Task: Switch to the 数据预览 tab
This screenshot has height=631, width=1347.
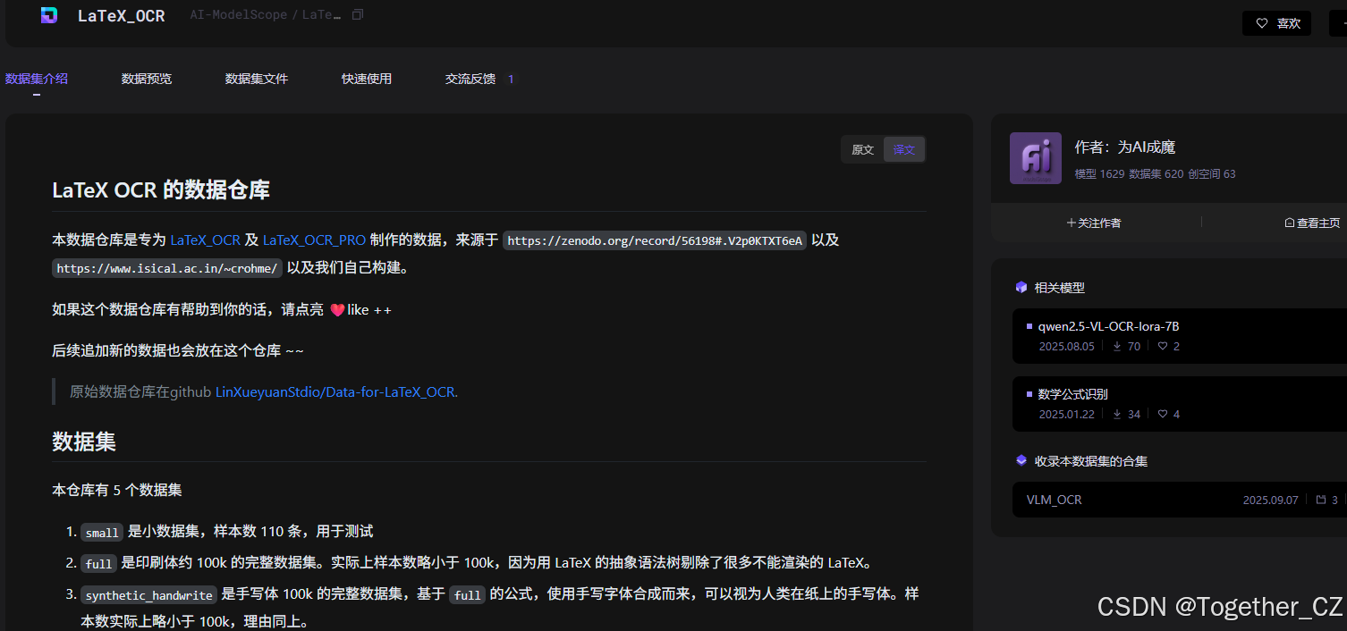Action: pos(146,79)
